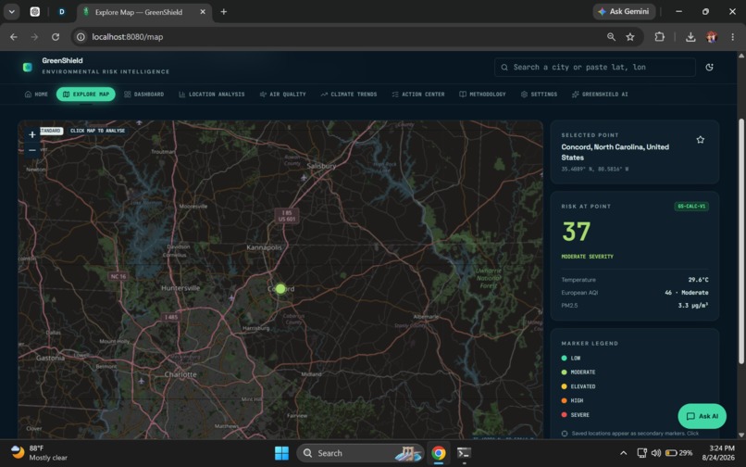Click the Temperature 29.6°C value
The height and width of the screenshot is (467, 746).
click(698, 280)
